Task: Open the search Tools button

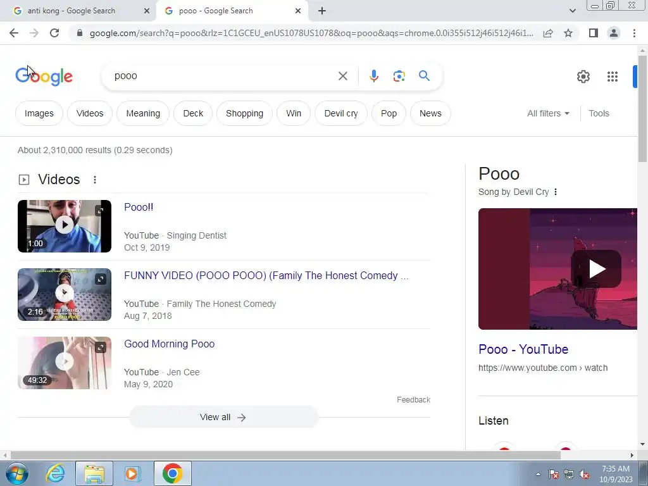Action: 599,113
